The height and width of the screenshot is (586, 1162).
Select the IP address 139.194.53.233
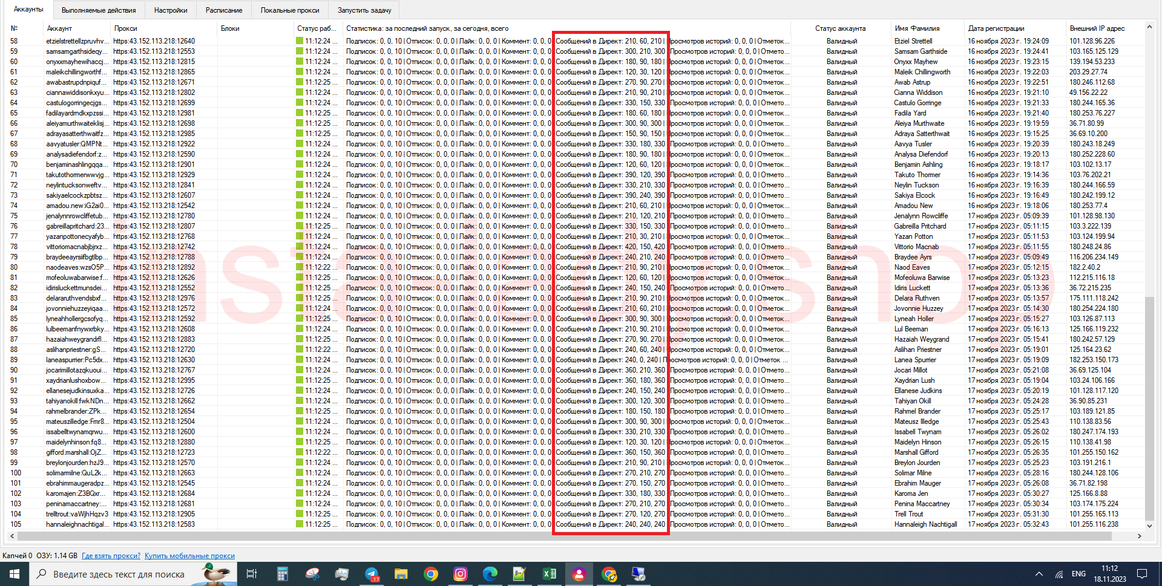coord(1092,62)
